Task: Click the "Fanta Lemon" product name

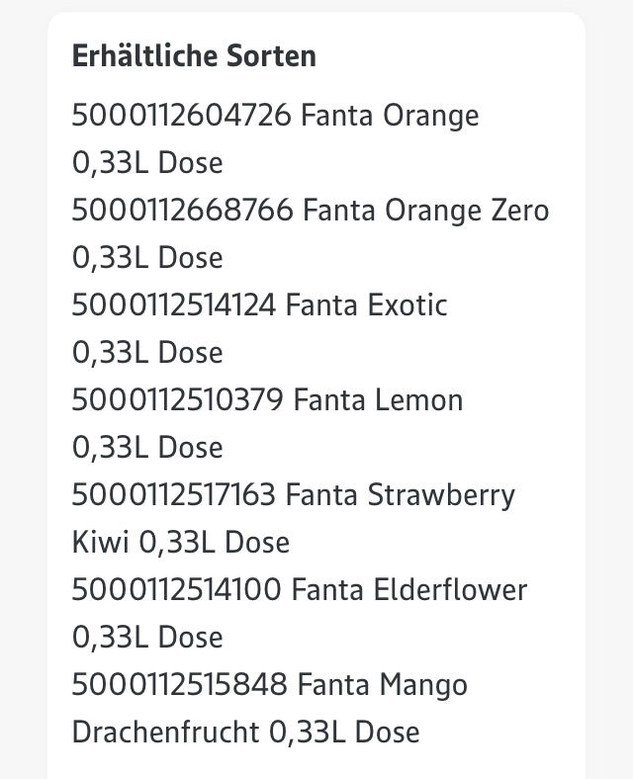Action: (378, 400)
